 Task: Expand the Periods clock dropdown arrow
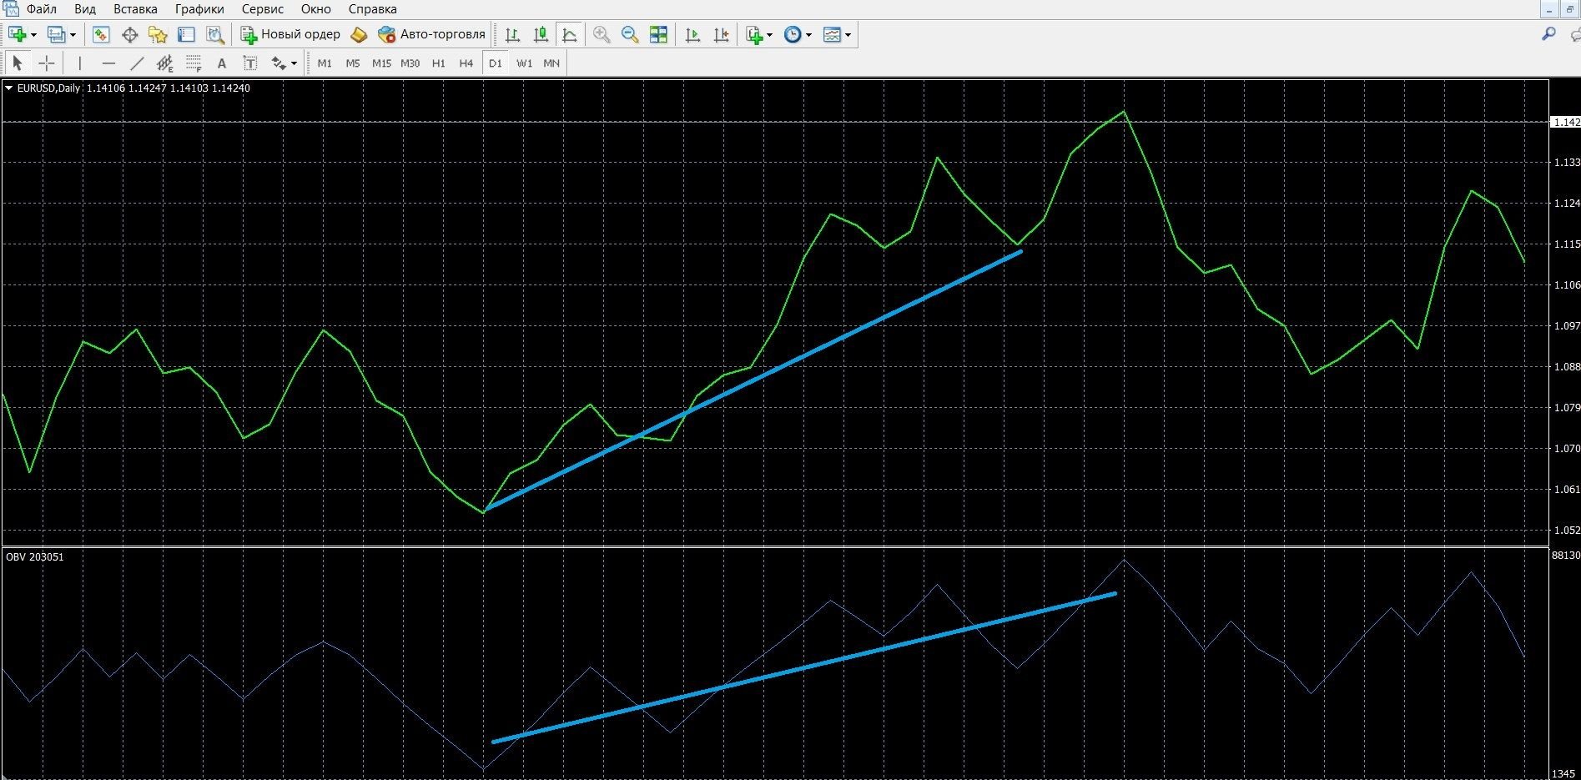coord(808,35)
